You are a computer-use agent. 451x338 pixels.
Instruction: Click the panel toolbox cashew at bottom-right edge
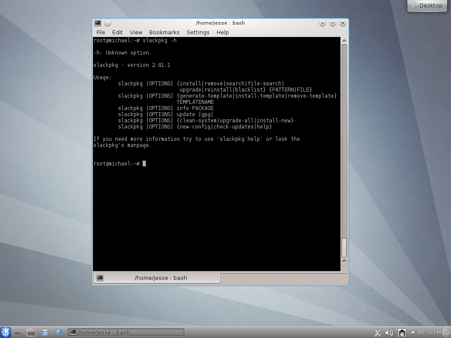click(x=447, y=333)
